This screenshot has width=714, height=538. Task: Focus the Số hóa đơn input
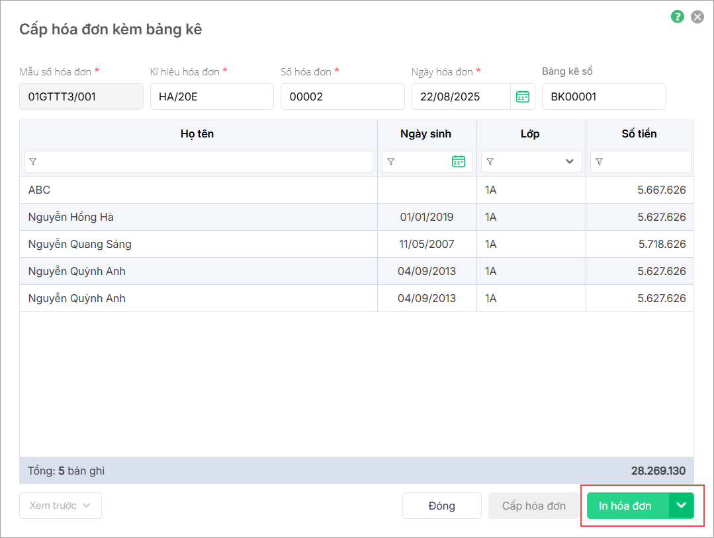click(x=342, y=96)
